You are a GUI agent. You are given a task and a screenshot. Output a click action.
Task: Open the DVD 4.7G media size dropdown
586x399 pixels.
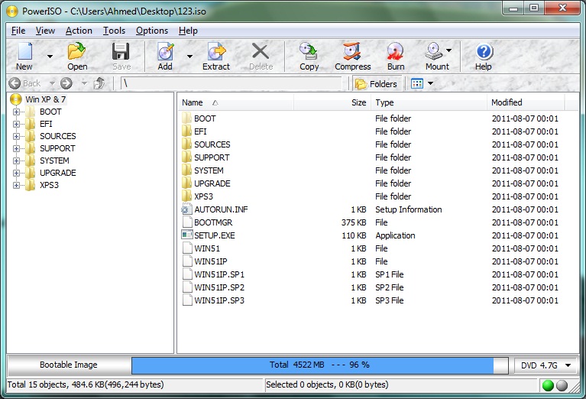coord(546,365)
